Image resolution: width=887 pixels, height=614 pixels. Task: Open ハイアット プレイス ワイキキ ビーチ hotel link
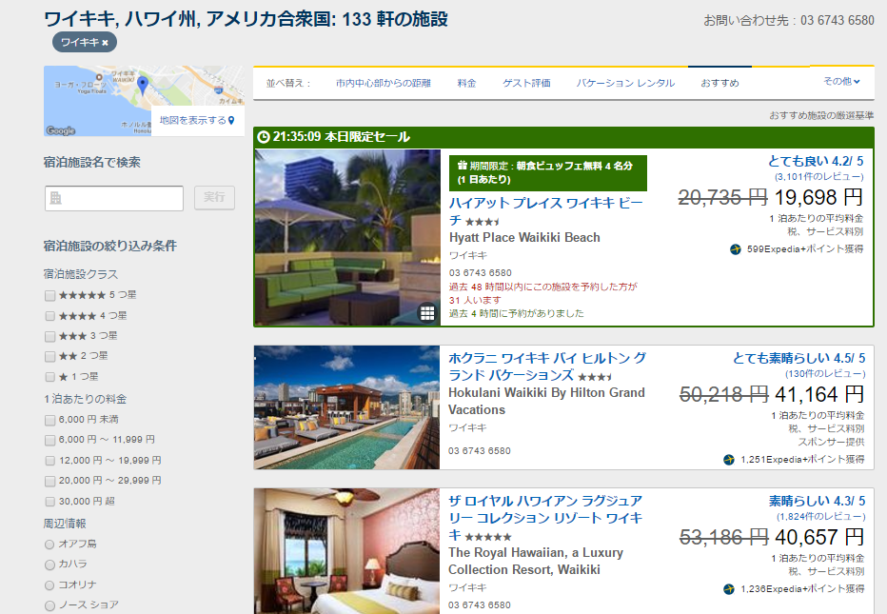[x=546, y=211]
